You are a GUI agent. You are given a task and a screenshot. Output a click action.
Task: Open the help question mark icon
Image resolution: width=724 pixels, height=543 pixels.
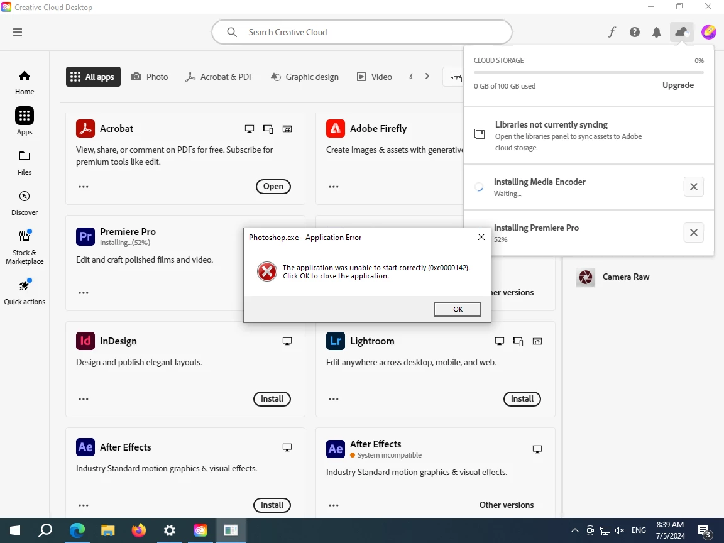tap(634, 32)
